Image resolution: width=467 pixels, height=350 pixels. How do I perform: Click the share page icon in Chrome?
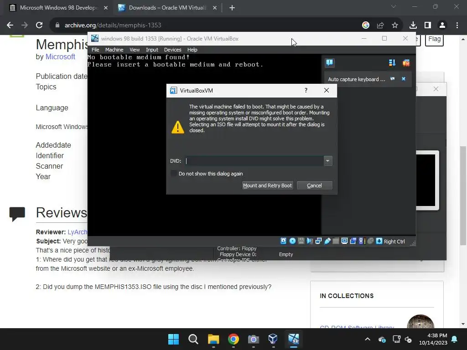380,26
